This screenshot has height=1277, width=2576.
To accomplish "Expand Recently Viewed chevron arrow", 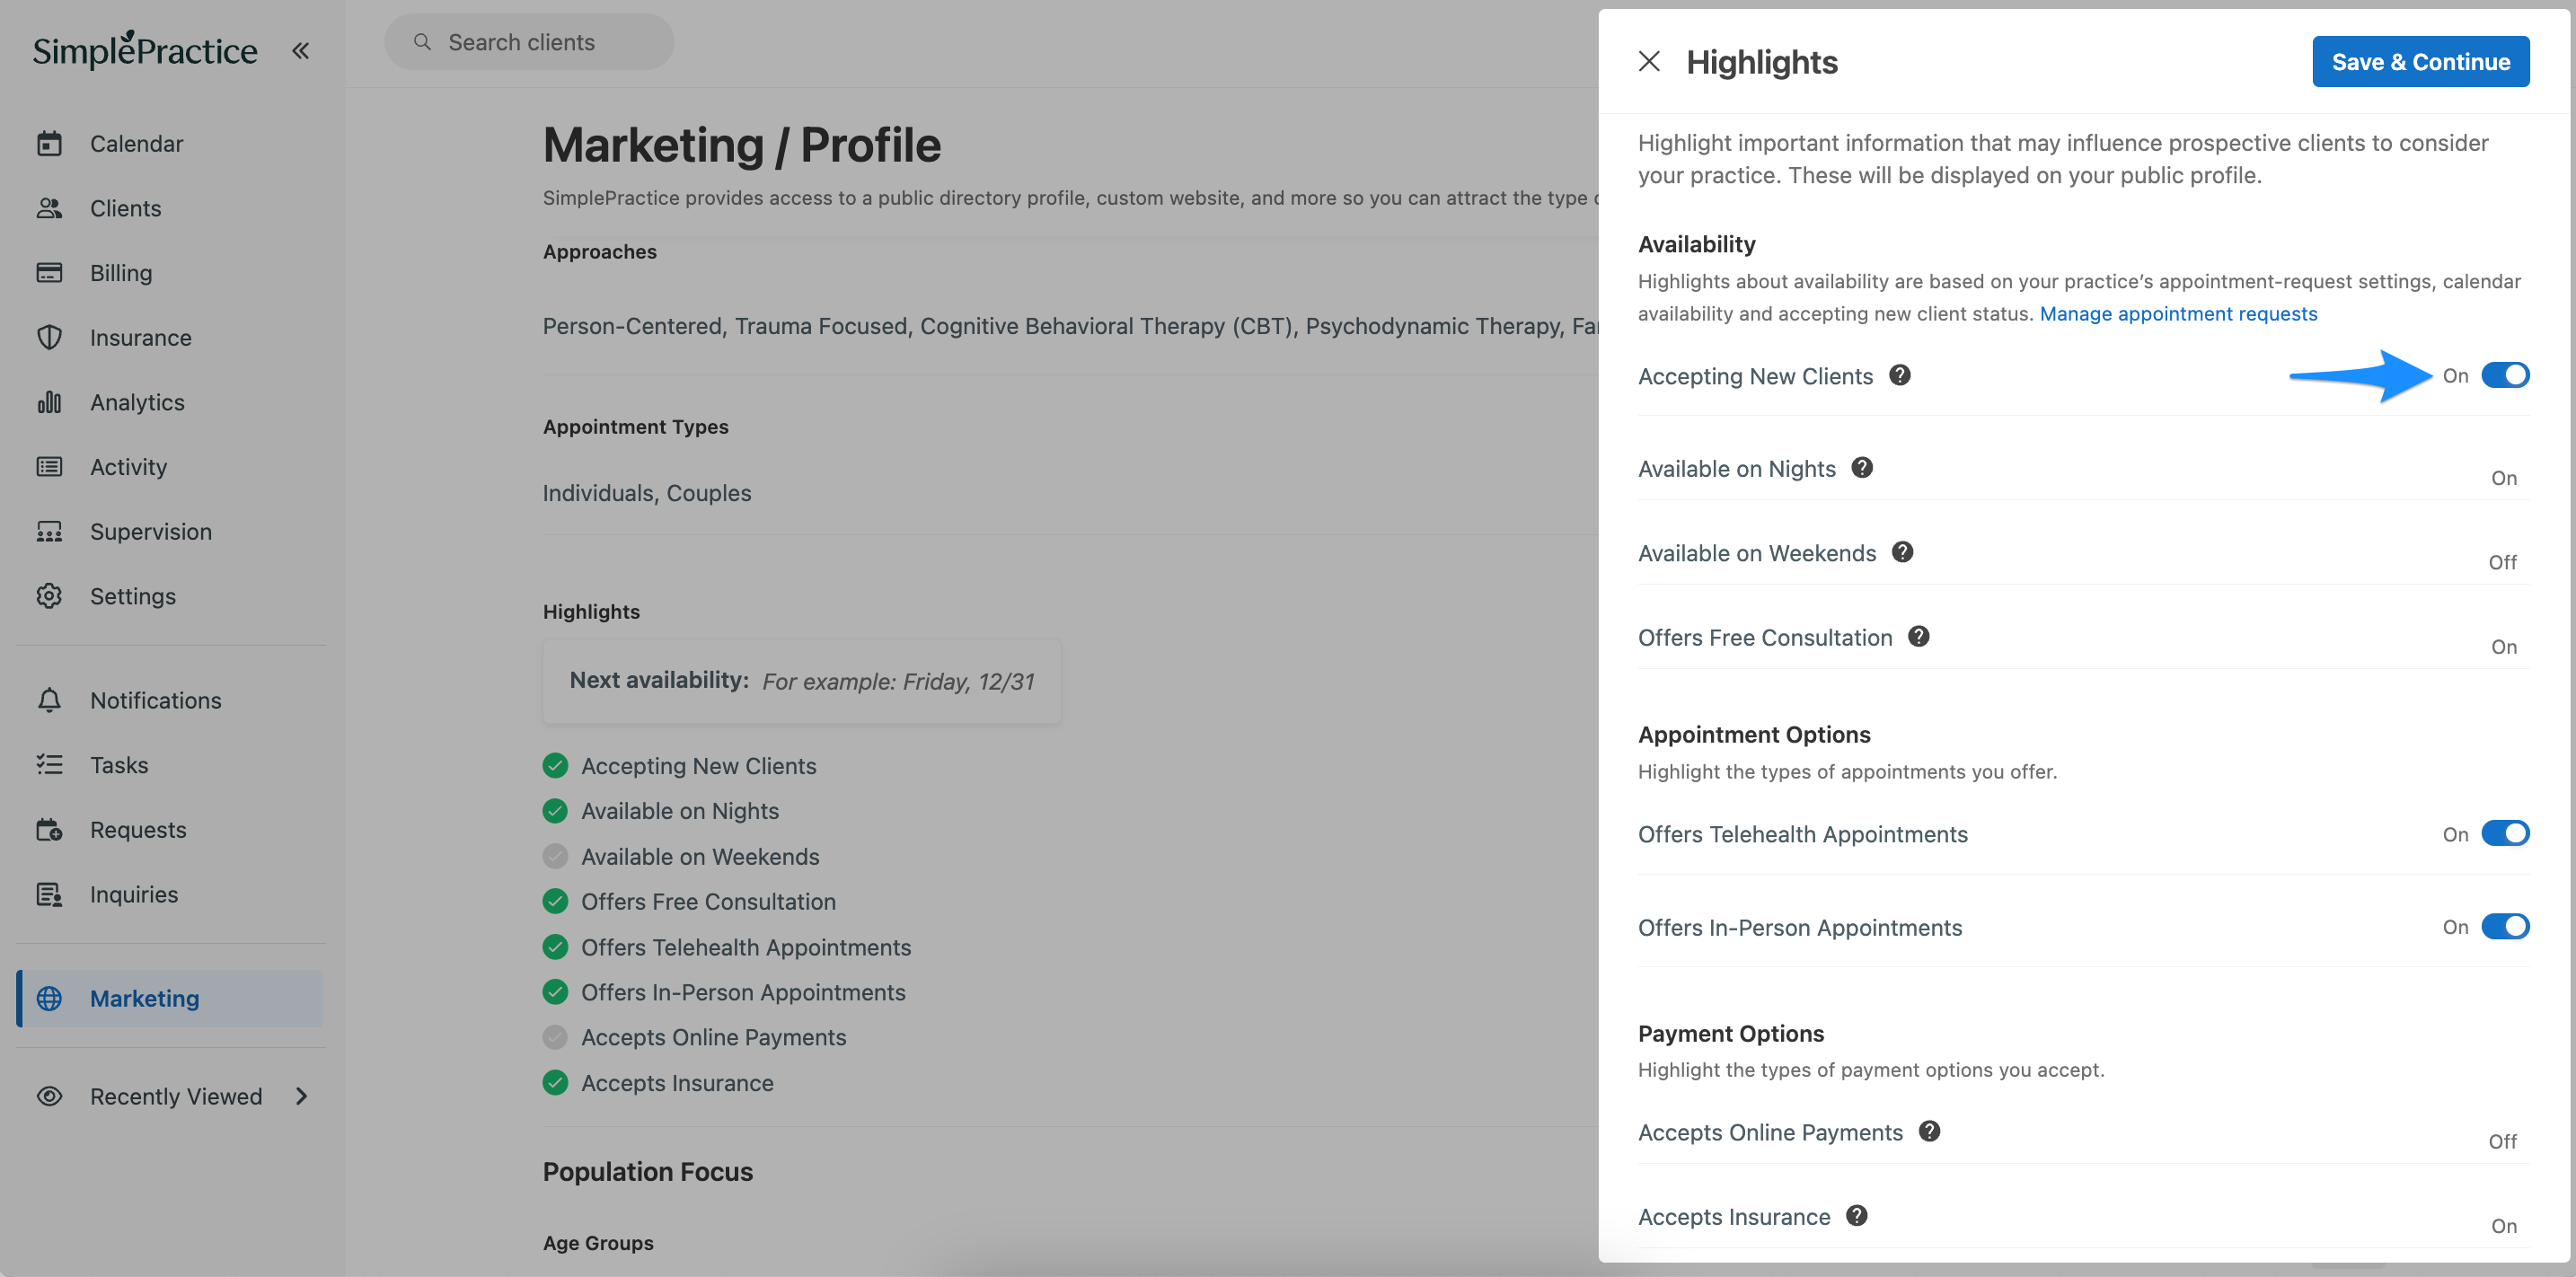I will click(301, 1096).
